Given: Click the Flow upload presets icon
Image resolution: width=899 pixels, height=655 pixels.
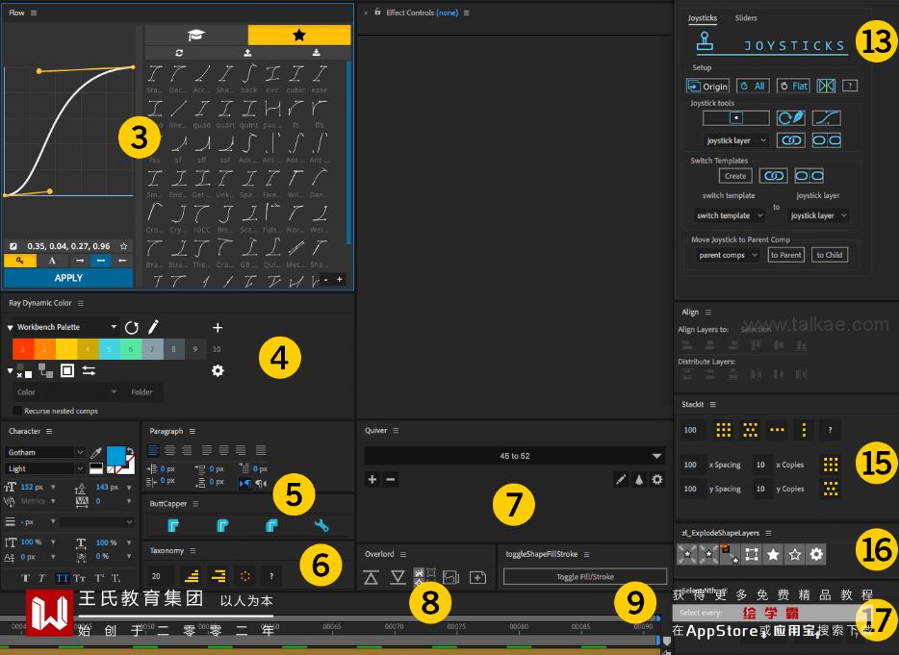Looking at the screenshot, I should (x=247, y=53).
